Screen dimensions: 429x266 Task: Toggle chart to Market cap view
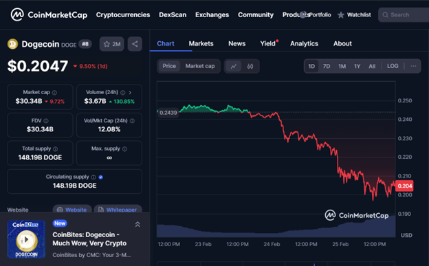tap(200, 66)
